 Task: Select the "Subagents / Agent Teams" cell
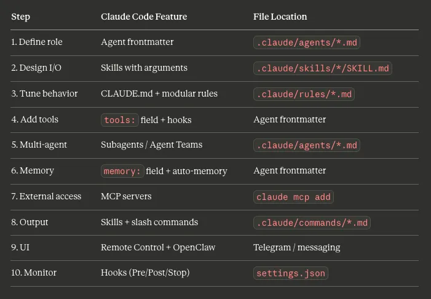(151, 145)
